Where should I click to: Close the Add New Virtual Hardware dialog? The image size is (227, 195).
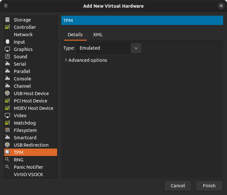coord(221,6)
